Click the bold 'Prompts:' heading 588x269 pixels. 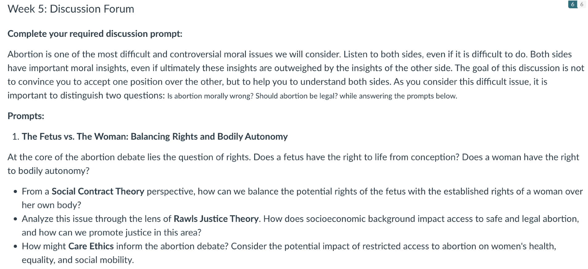click(x=26, y=116)
